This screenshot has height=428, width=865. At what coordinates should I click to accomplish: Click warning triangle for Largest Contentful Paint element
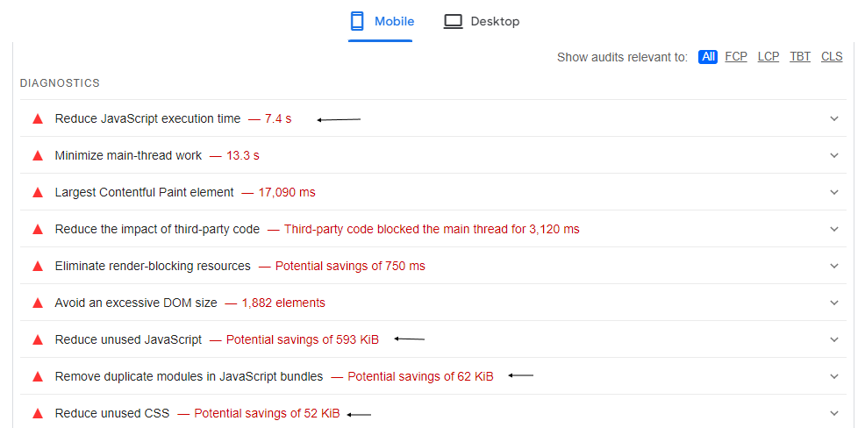tap(38, 192)
